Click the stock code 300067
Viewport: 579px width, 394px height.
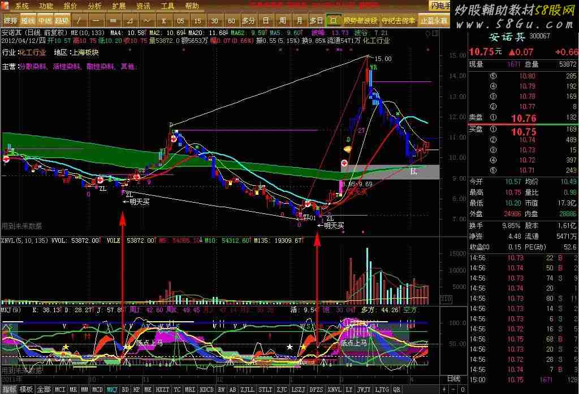pyautogui.click(x=539, y=36)
